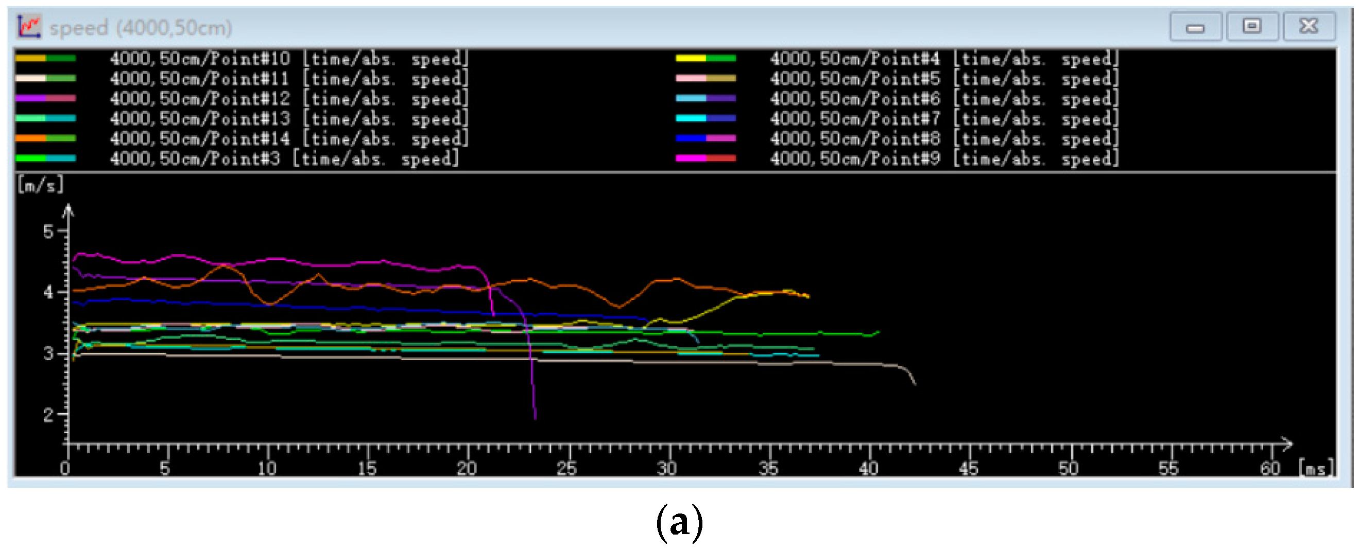The image size is (1359, 550).
Task: Select the Point#12 legend entry label
Action: [x=288, y=99]
